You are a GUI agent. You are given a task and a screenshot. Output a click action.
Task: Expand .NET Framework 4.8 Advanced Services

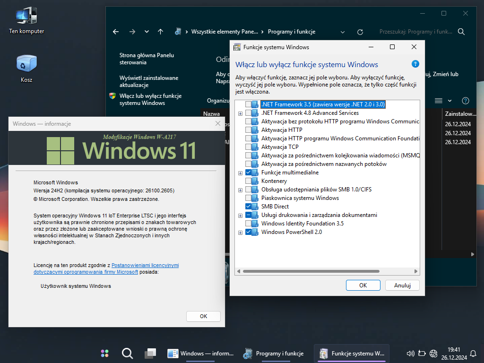coord(241,113)
